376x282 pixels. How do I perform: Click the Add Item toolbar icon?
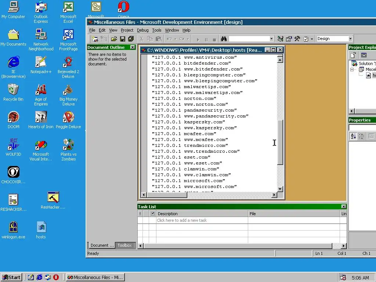click(104, 39)
